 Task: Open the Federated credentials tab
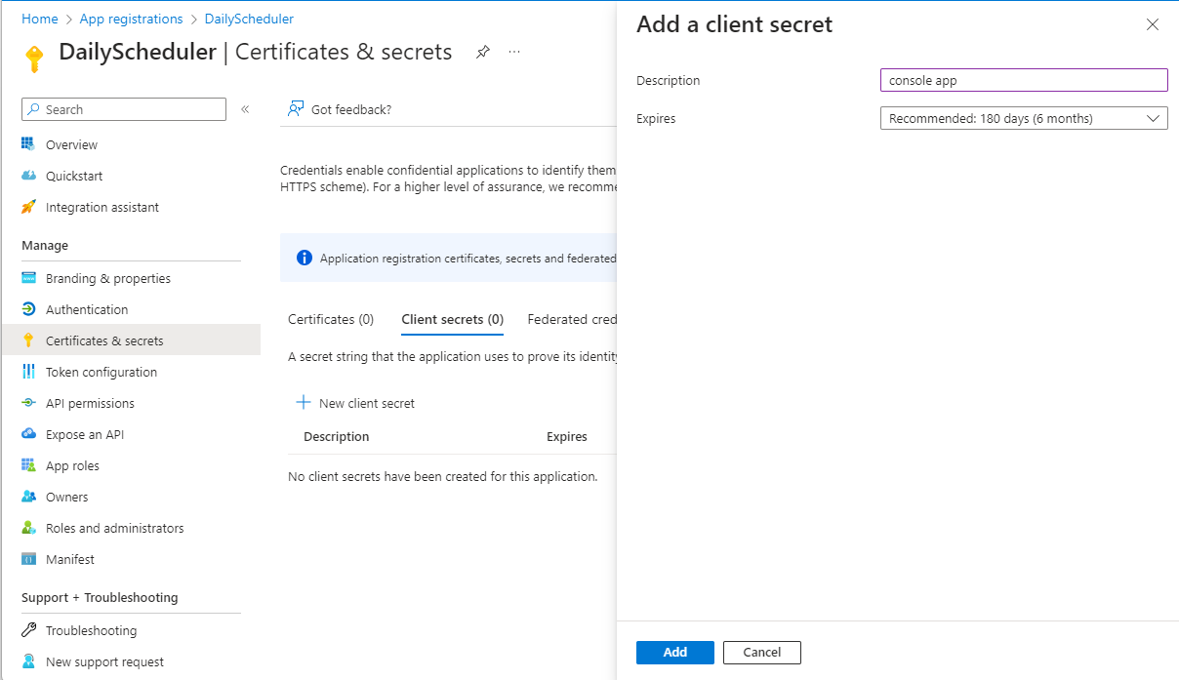click(x=571, y=319)
